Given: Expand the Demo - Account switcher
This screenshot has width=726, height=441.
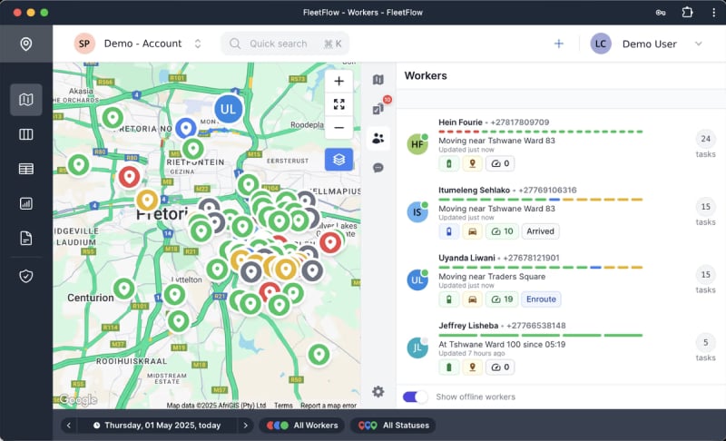Looking at the screenshot, I should 139,44.
